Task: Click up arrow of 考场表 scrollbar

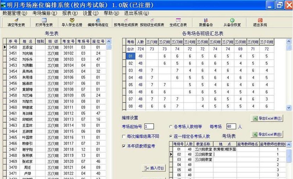Action: [x=289, y=144]
